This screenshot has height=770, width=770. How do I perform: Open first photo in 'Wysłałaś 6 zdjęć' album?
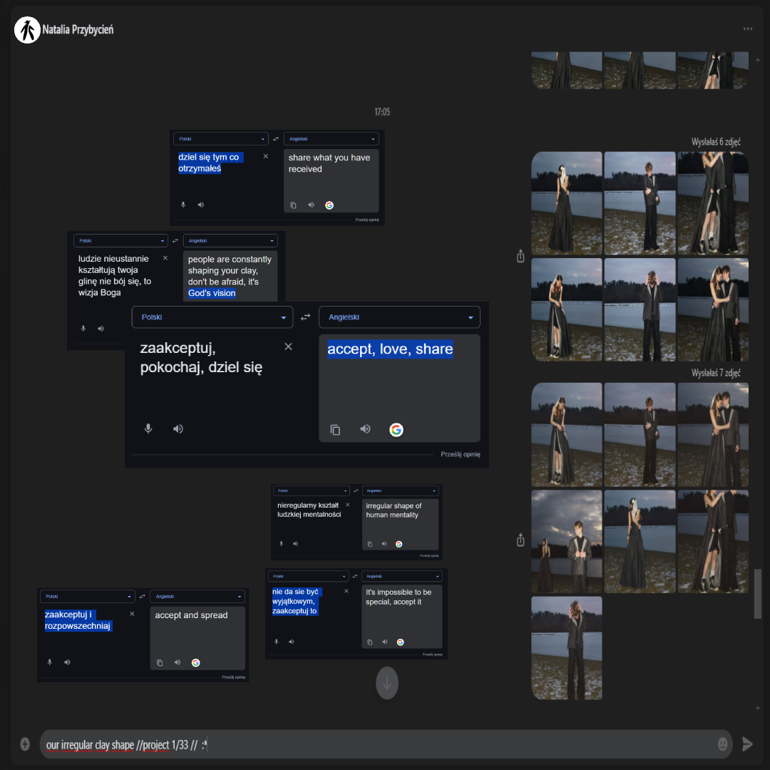coord(567,203)
